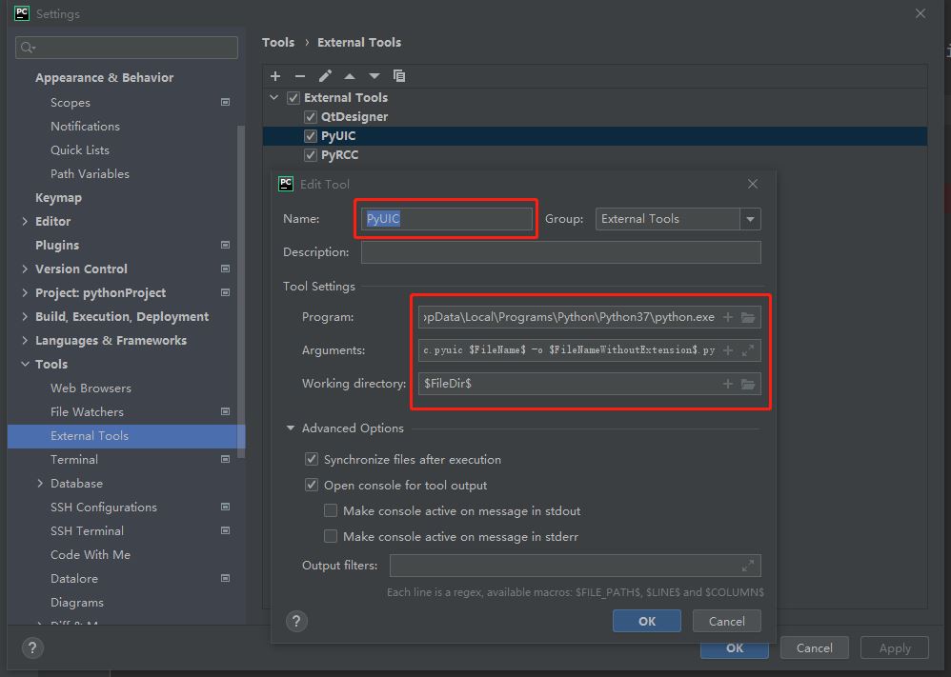951x677 pixels.
Task: Expand the Build, Execution, Deployment section
Action: click(x=25, y=316)
